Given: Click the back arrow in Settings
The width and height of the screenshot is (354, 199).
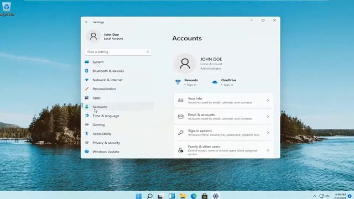Looking at the screenshot, I should click(x=86, y=22).
